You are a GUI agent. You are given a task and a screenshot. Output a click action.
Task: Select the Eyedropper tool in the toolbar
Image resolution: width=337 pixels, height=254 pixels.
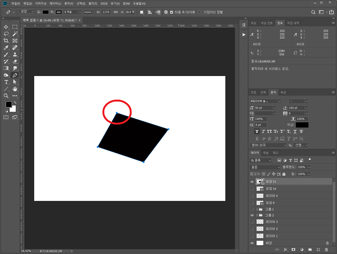[6, 48]
